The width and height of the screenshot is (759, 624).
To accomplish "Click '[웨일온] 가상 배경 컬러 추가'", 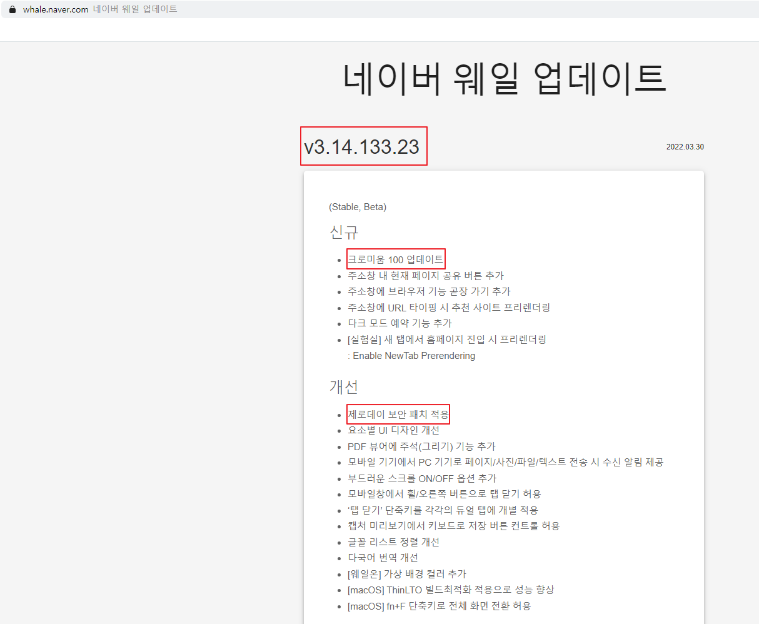I will coord(407,574).
